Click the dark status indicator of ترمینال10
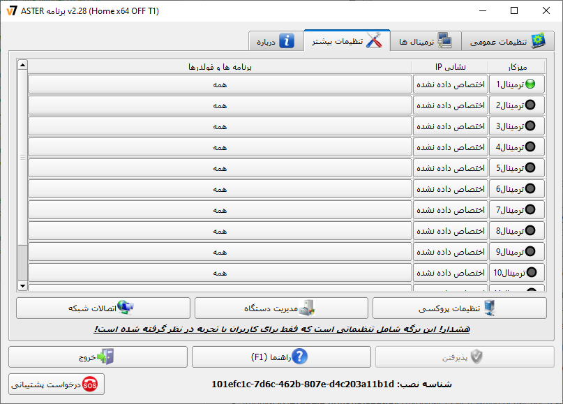The width and height of the screenshot is (563, 404). click(532, 273)
